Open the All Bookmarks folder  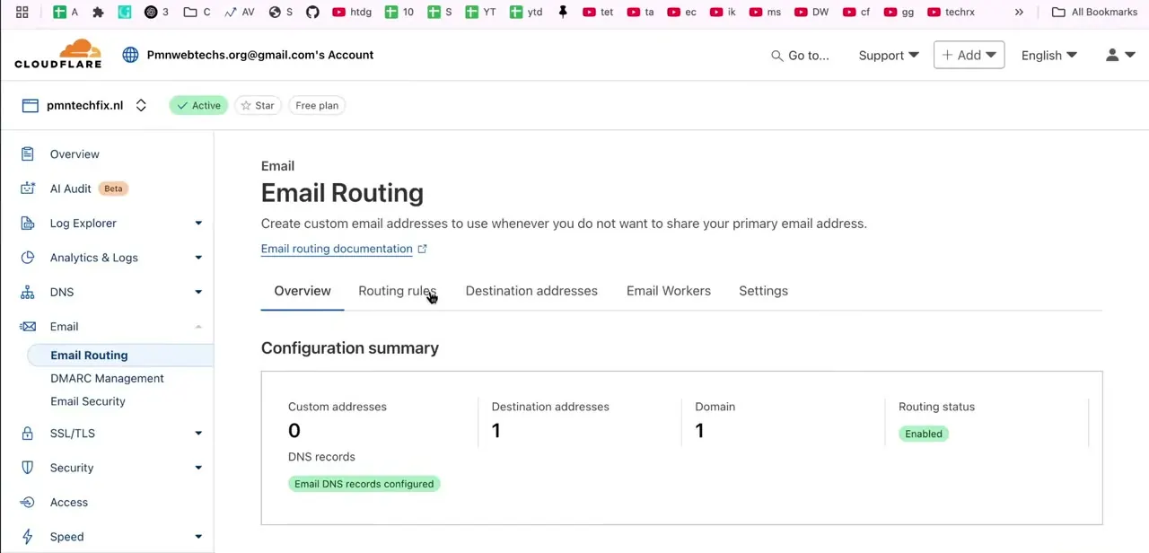1094,12
